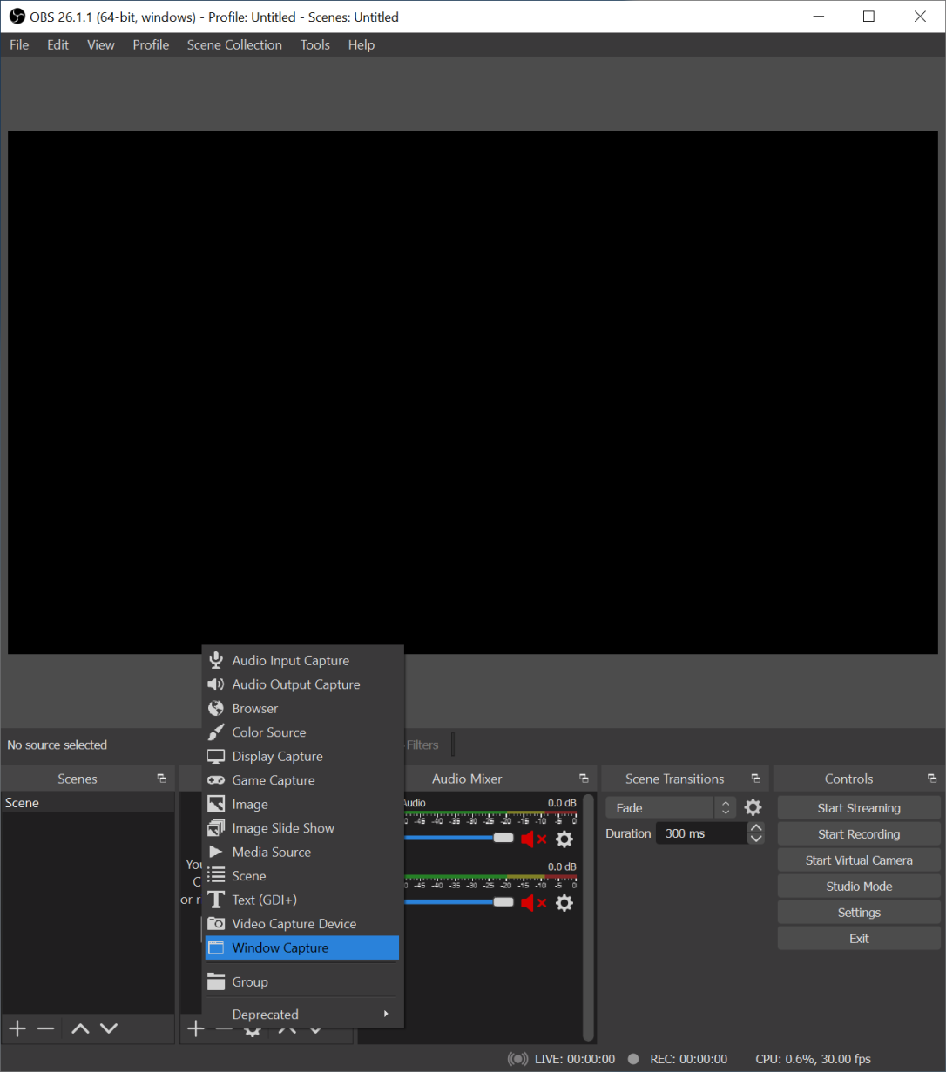Screen dimensions: 946x1072
Task: Open the Fade transition dropdown
Action: click(671, 808)
